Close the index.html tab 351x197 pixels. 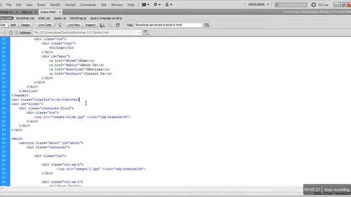pos(60,12)
